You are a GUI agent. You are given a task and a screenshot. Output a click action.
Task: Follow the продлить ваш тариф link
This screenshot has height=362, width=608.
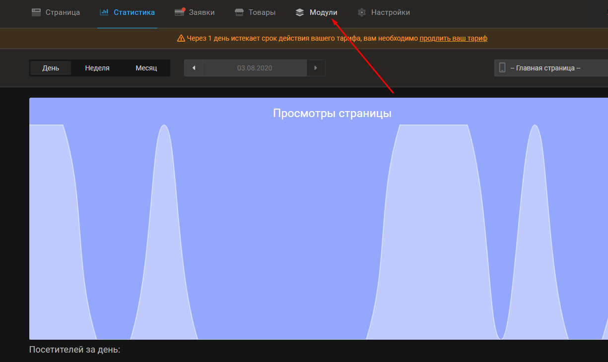click(453, 38)
